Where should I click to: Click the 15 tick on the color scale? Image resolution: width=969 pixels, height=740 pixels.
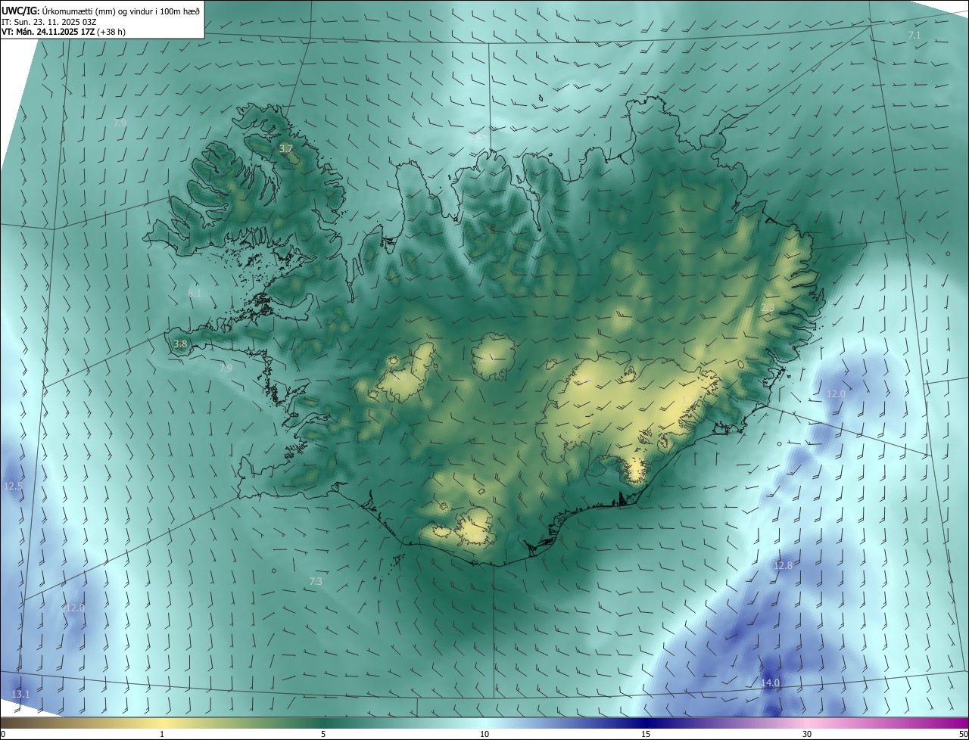coord(646,734)
